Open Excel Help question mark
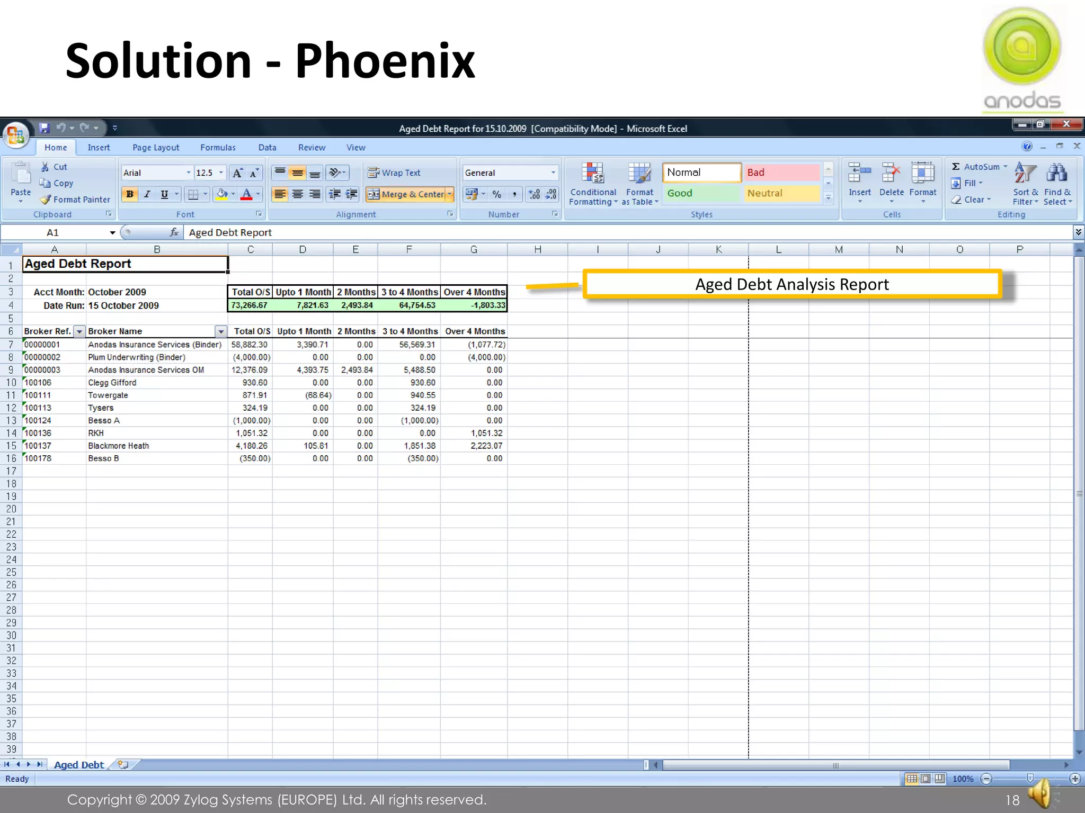Image resolution: width=1085 pixels, height=813 pixels. coord(1027,147)
